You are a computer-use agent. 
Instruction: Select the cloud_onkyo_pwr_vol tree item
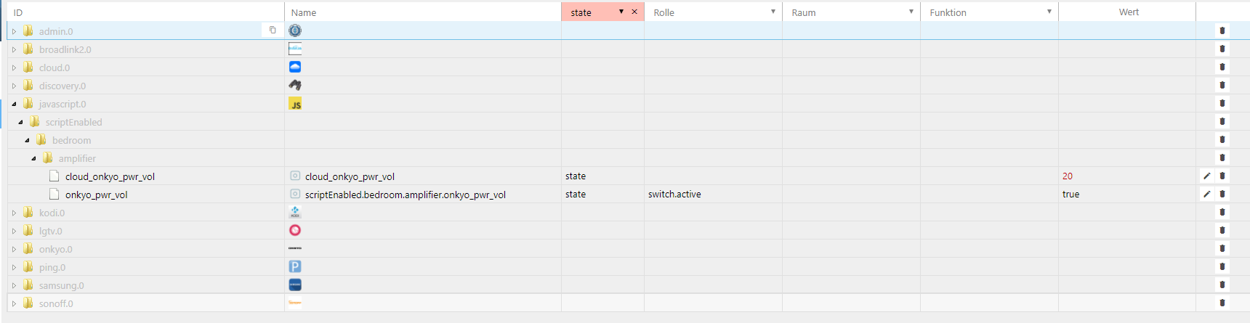110,176
